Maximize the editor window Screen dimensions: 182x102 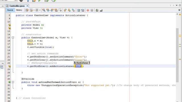tap(180, 5)
